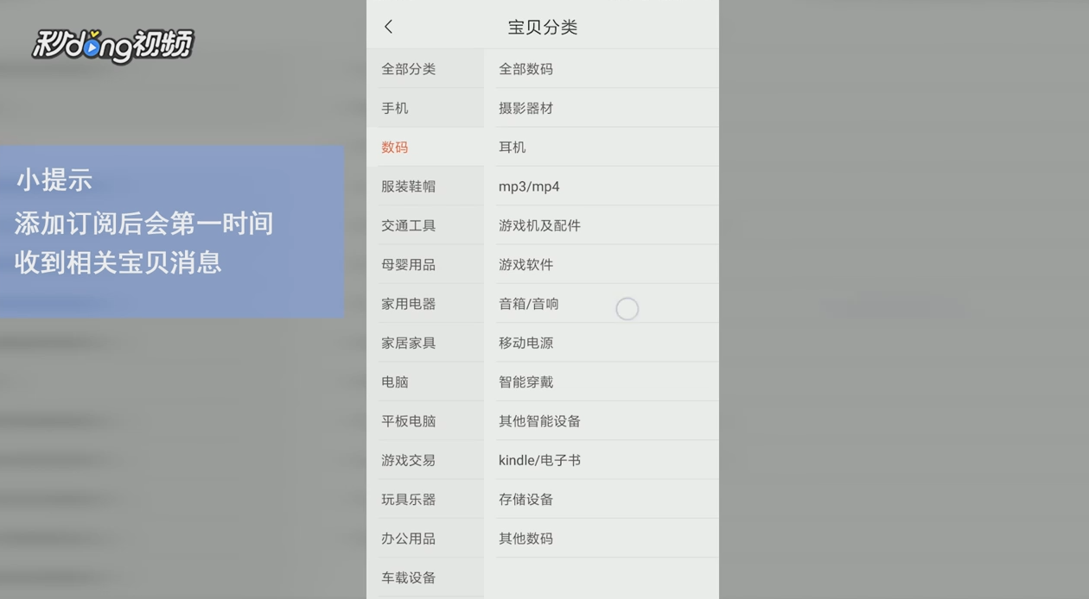The height and width of the screenshot is (599, 1089).
Task: Select the 家用电器 category
Action: (407, 303)
